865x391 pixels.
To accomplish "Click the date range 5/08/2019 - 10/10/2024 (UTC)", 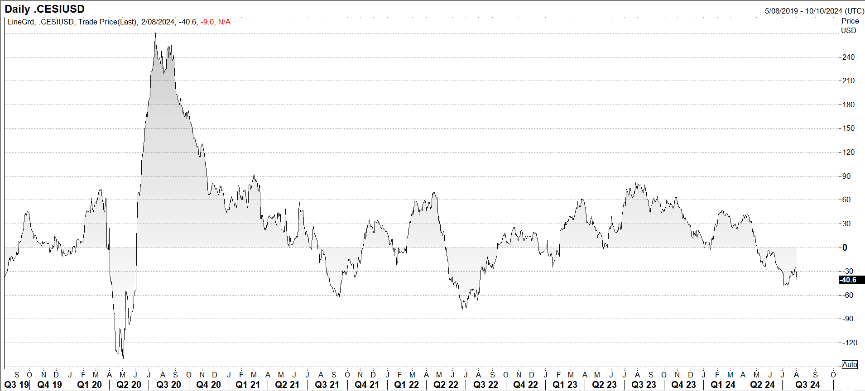I will click(814, 11).
